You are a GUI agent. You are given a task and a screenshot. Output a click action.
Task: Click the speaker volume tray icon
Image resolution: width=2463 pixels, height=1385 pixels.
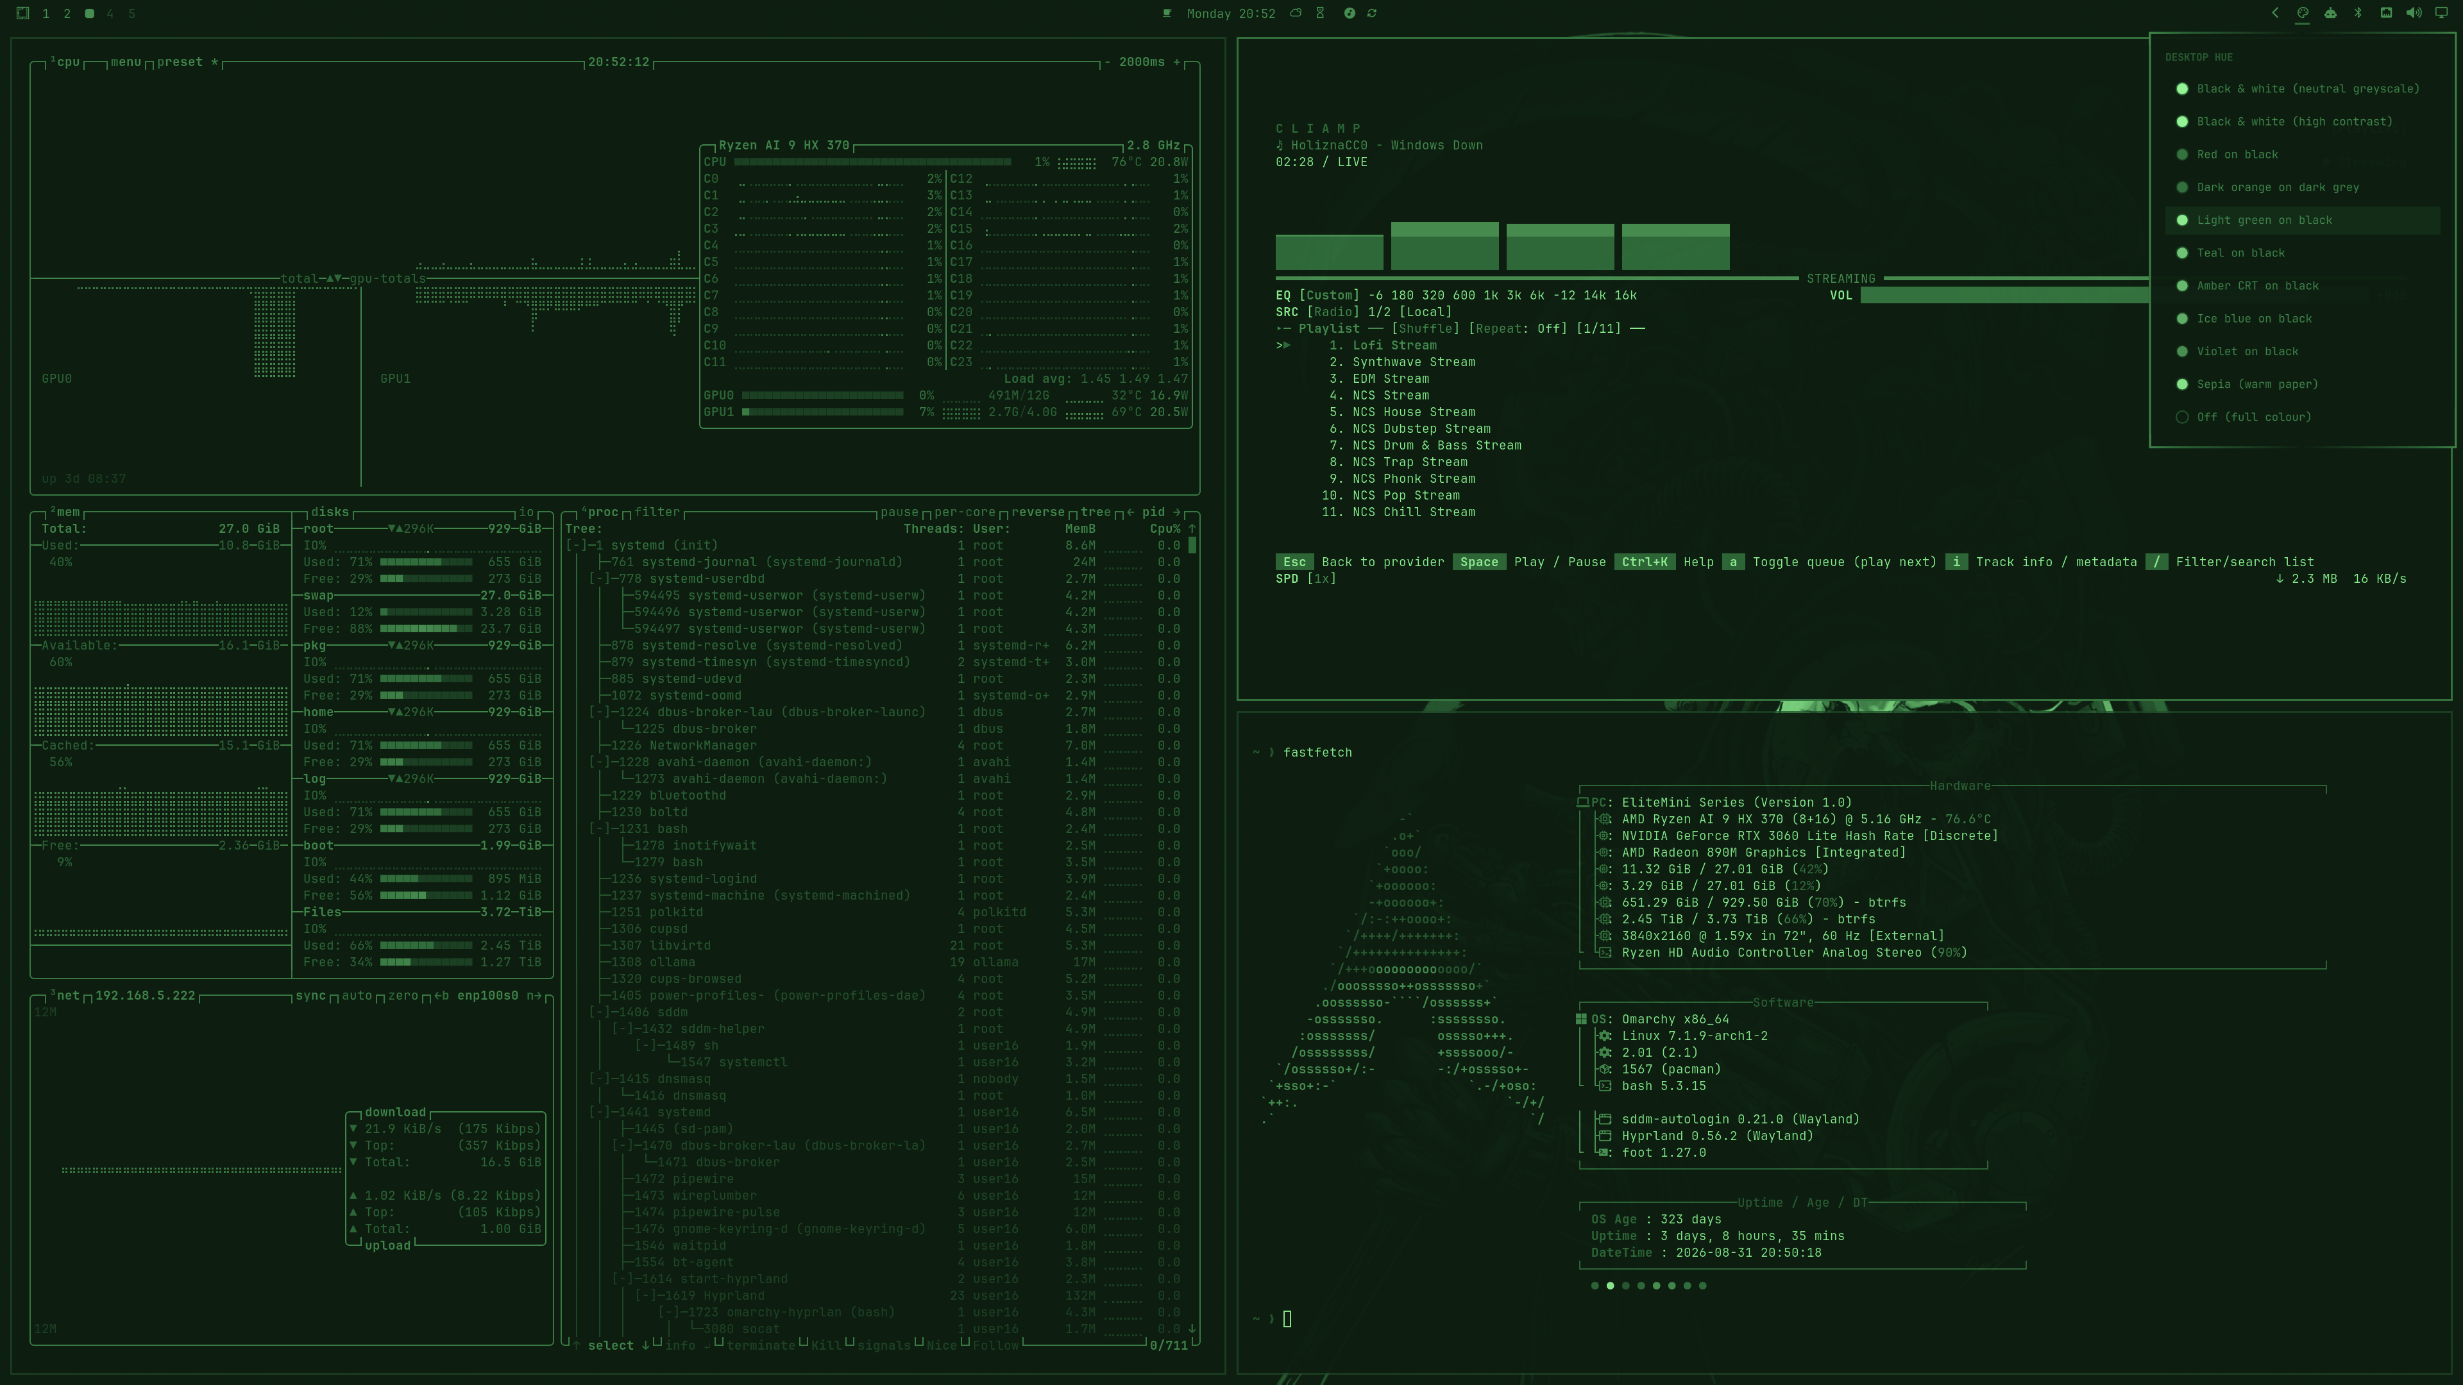click(2413, 13)
